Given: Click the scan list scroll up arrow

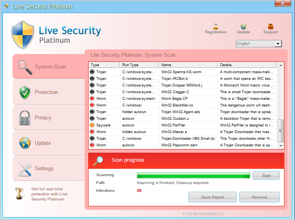Looking at the screenshot, I should click(281, 65).
